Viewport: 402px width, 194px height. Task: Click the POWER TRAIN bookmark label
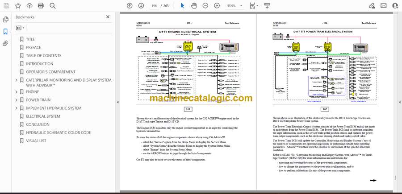pyautogui.click(x=38, y=100)
